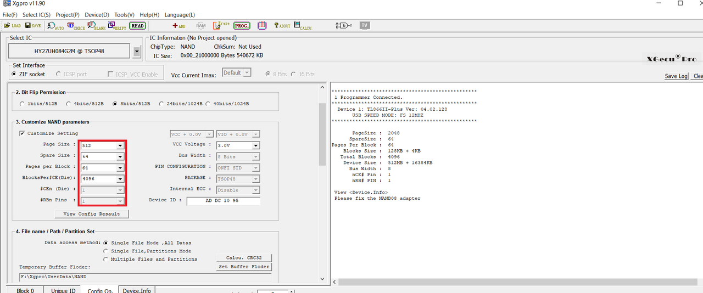
Task: Open the Device(D) menu
Action: click(x=97, y=14)
